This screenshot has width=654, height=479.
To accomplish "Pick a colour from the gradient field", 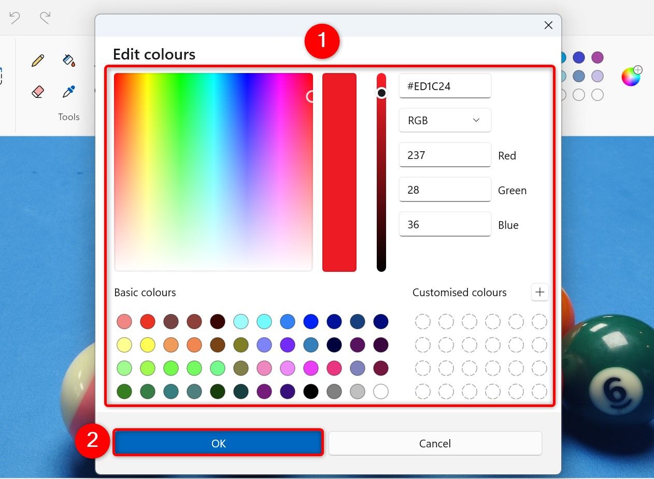I will pyautogui.click(x=212, y=171).
